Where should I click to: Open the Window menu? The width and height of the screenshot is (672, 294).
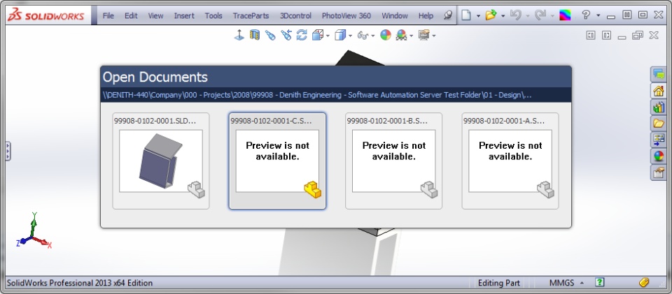click(395, 16)
